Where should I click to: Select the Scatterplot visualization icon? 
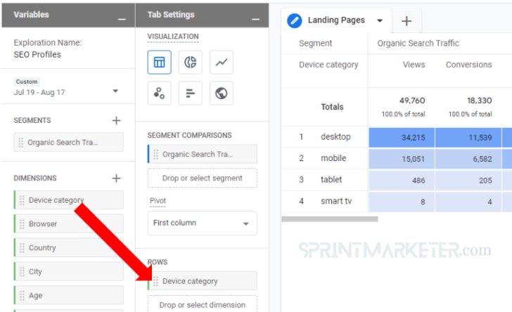pyautogui.click(x=159, y=93)
